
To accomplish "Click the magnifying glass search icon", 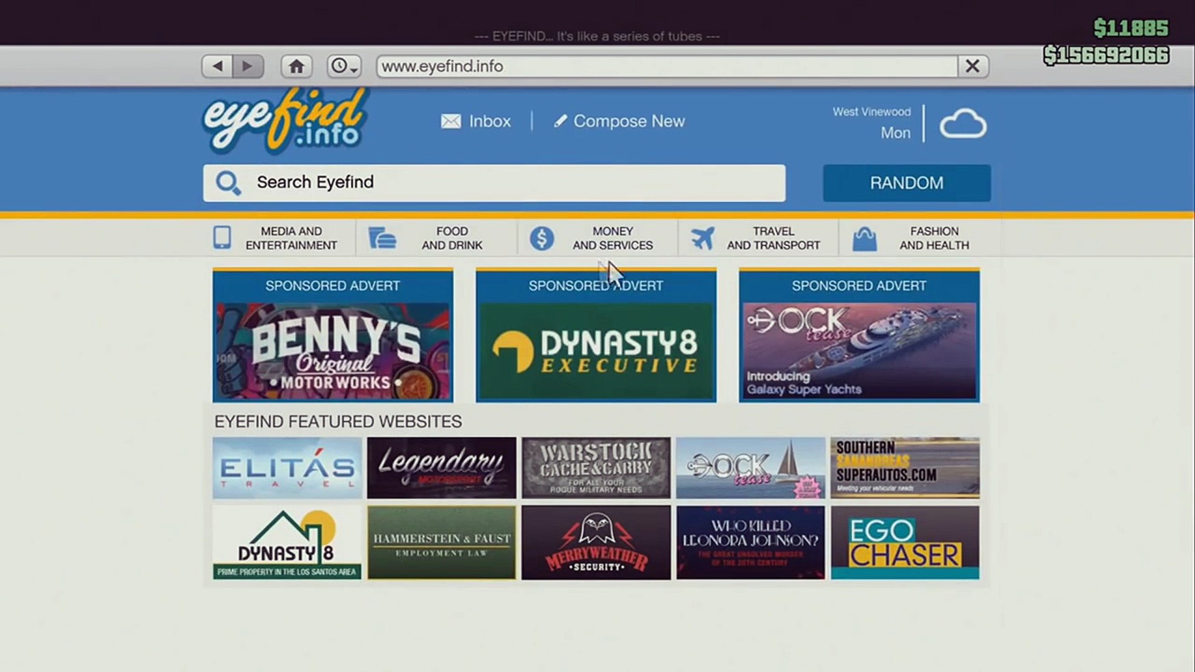I will point(228,183).
